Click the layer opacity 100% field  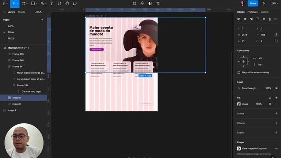pos(268,88)
